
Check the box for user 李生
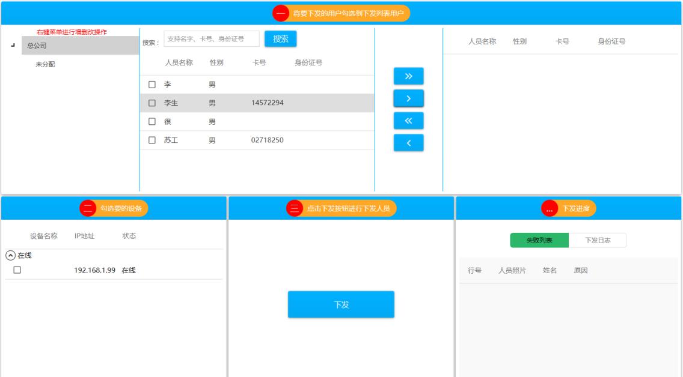[152, 103]
